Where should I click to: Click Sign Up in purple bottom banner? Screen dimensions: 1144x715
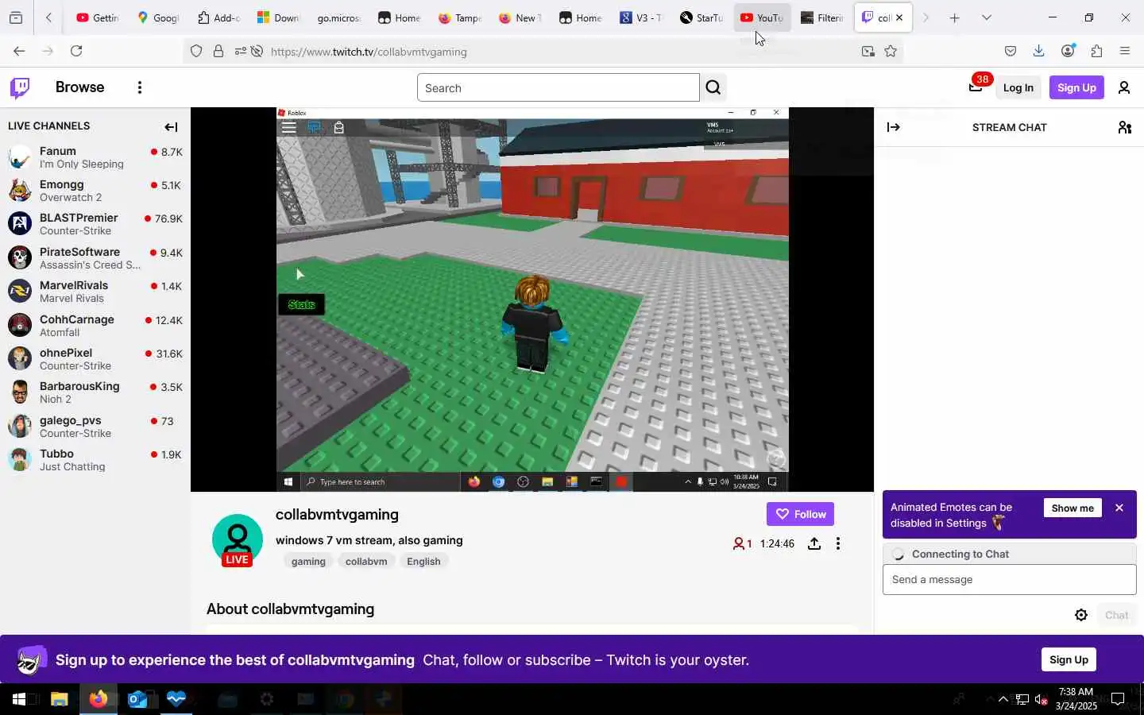click(1069, 659)
